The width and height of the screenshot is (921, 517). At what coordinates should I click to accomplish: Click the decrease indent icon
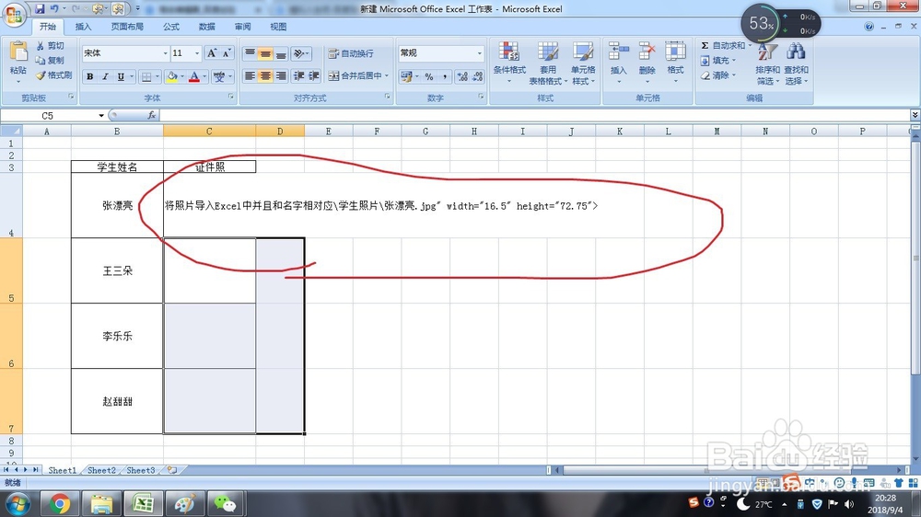(299, 75)
